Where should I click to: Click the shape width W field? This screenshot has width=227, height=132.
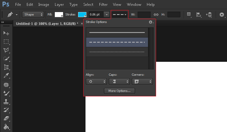point(144,15)
